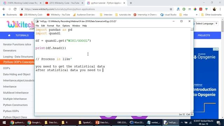Switch to the python t... Chrome taskbar item

point(17,122)
